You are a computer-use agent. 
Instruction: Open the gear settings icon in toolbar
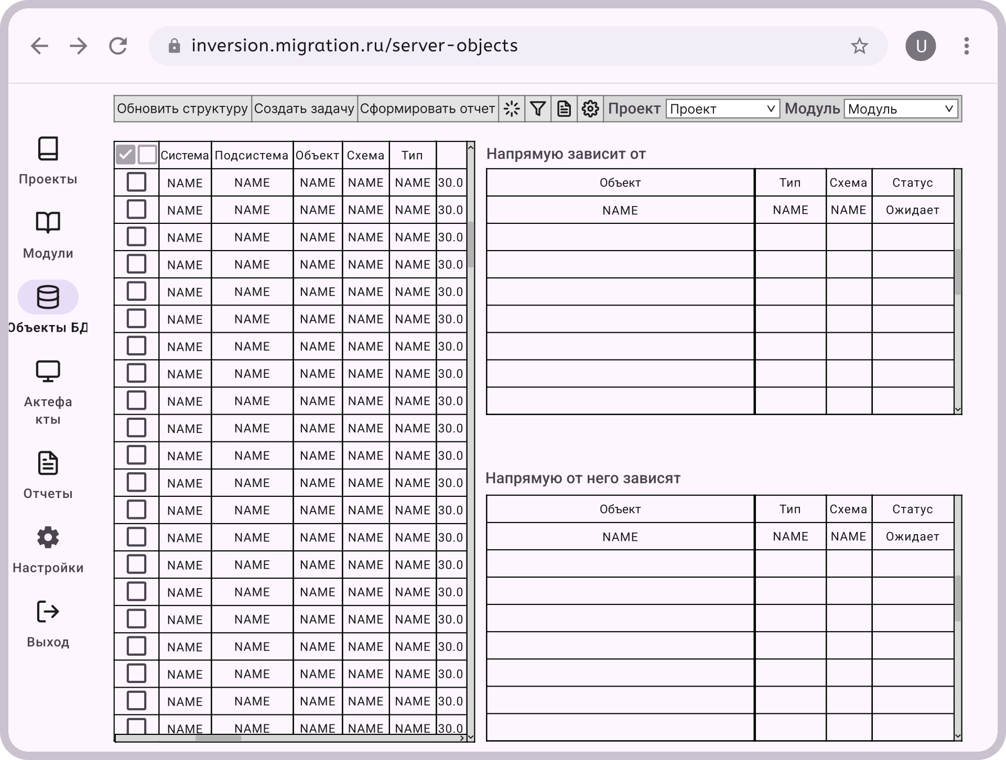coord(590,108)
